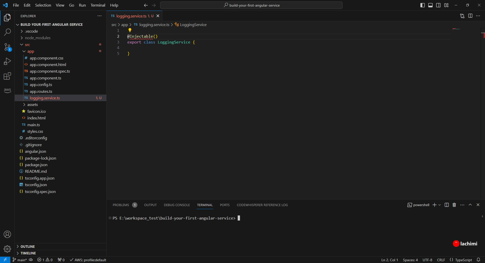Open the Manage settings gear icon
This screenshot has width=485, height=263.
[x=7, y=249]
